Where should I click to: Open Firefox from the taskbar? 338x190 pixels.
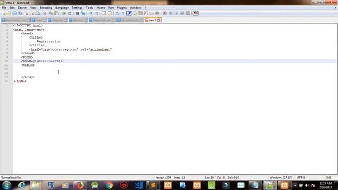(80, 185)
